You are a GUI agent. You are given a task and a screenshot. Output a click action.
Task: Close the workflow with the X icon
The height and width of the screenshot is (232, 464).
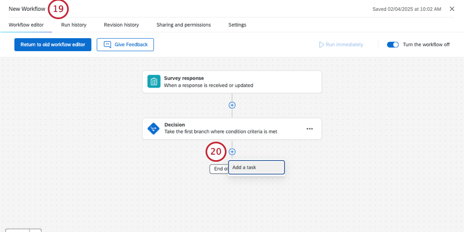tap(451, 9)
